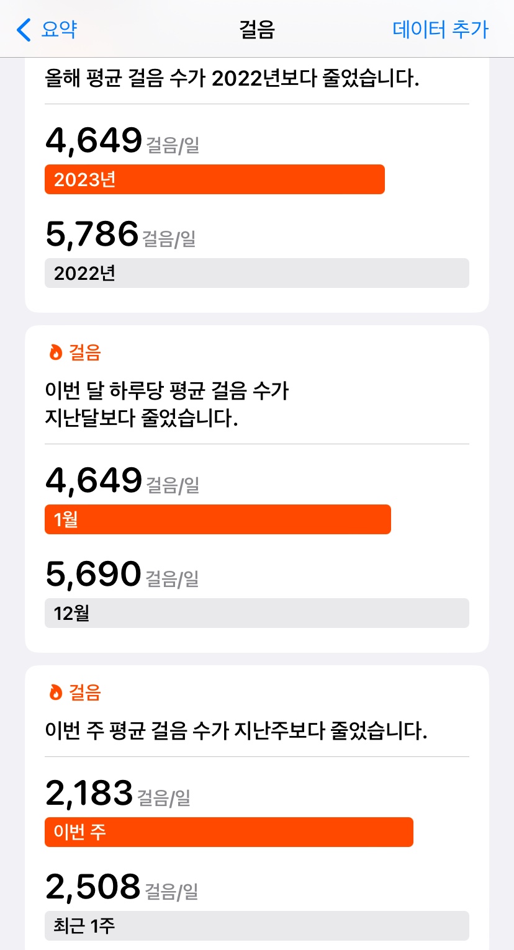Image resolution: width=514 pixels, height=950 pixels.
Task: Tap 데이터 추가 to add data
Action: (441, 30)
